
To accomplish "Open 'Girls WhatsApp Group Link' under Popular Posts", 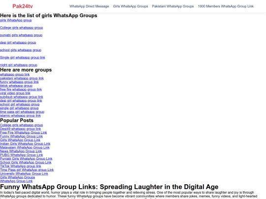I will point(20,140).
